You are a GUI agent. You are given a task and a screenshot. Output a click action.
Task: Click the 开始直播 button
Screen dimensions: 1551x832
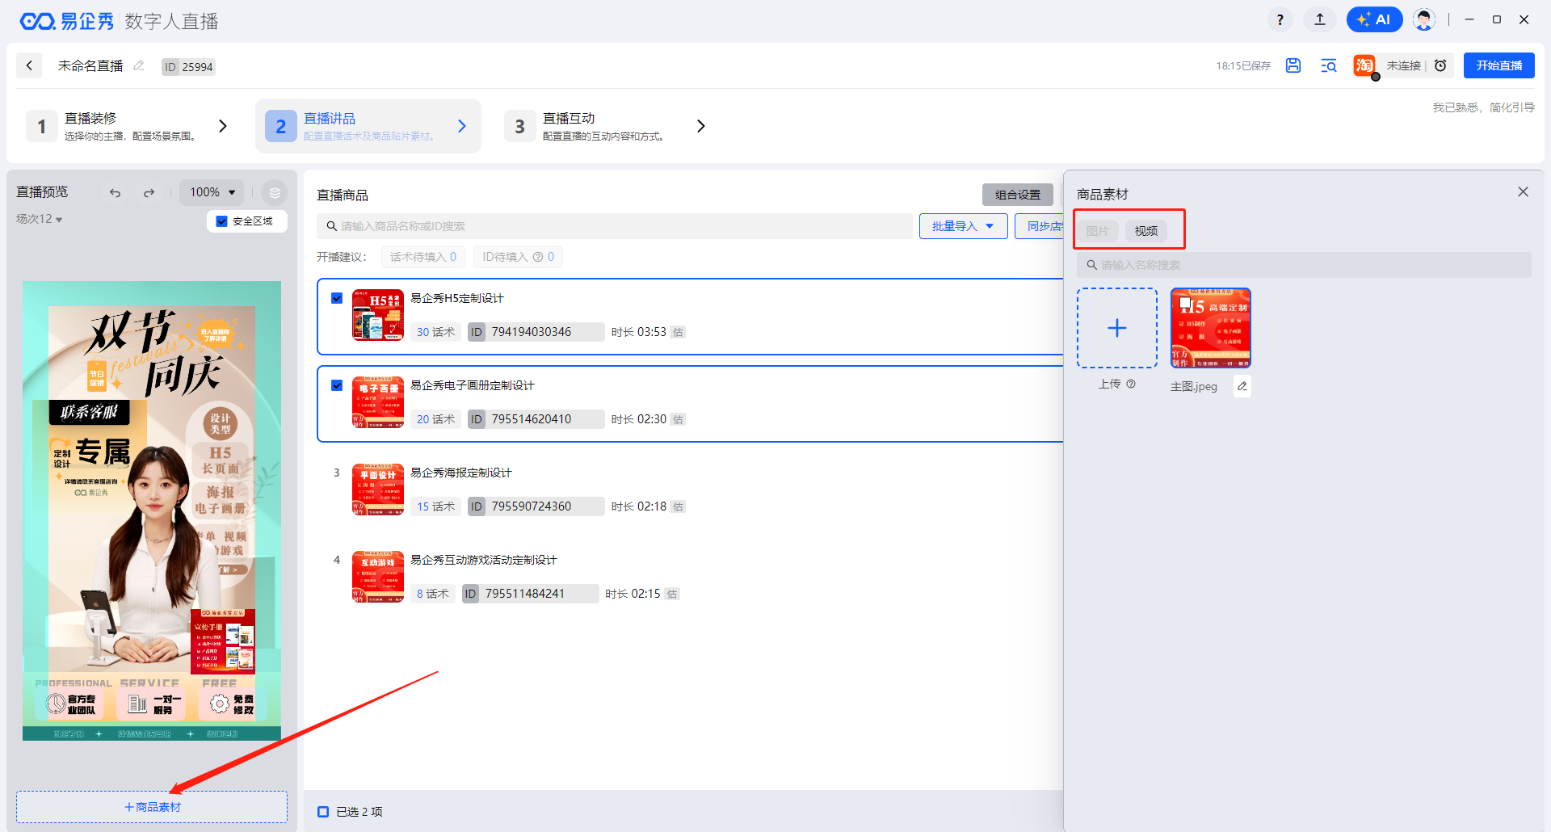coord(1499,65)
